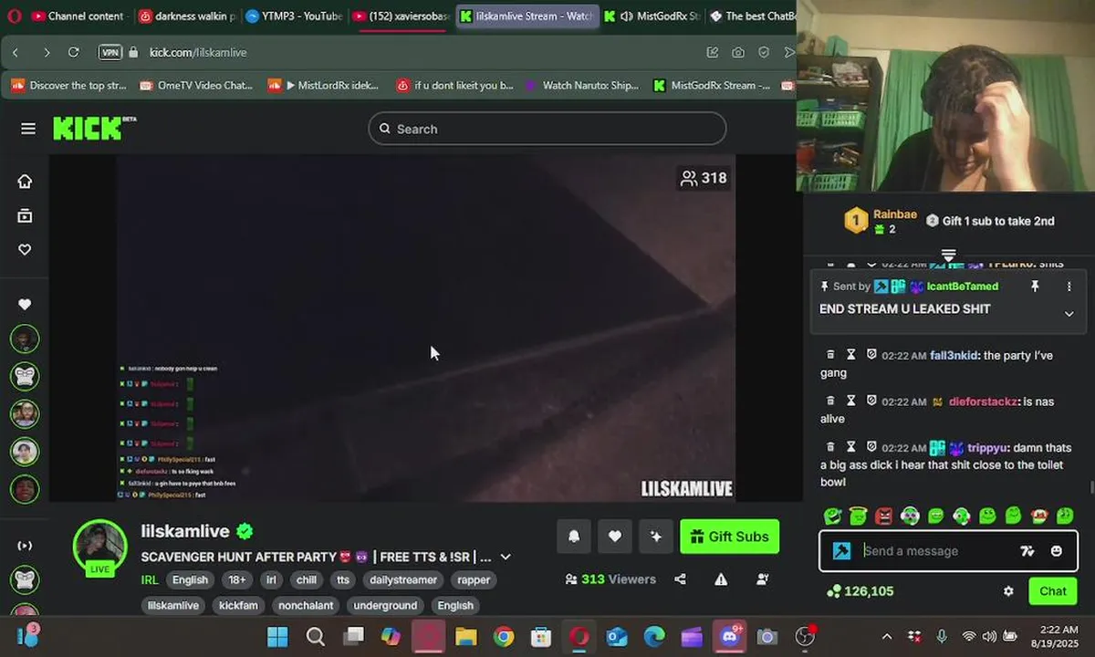1095x657 pixels.
Task: Open the live signal icon in Kick sidebar
Action: [x=25, y=546]
